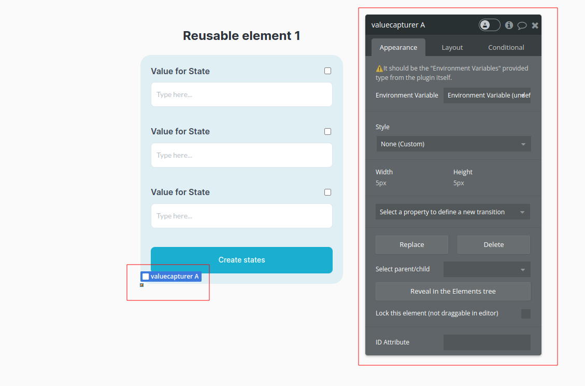585x386 pixels.
Task: Open the Select parent/child dropdown
Action: 487,269
